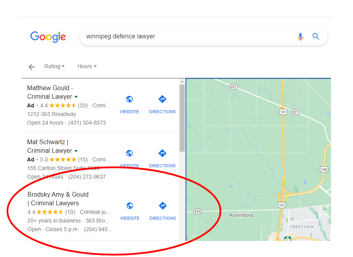Open the Mat Schwartz listing title
This screenshot has width=353, height=257.
[49, 147]
